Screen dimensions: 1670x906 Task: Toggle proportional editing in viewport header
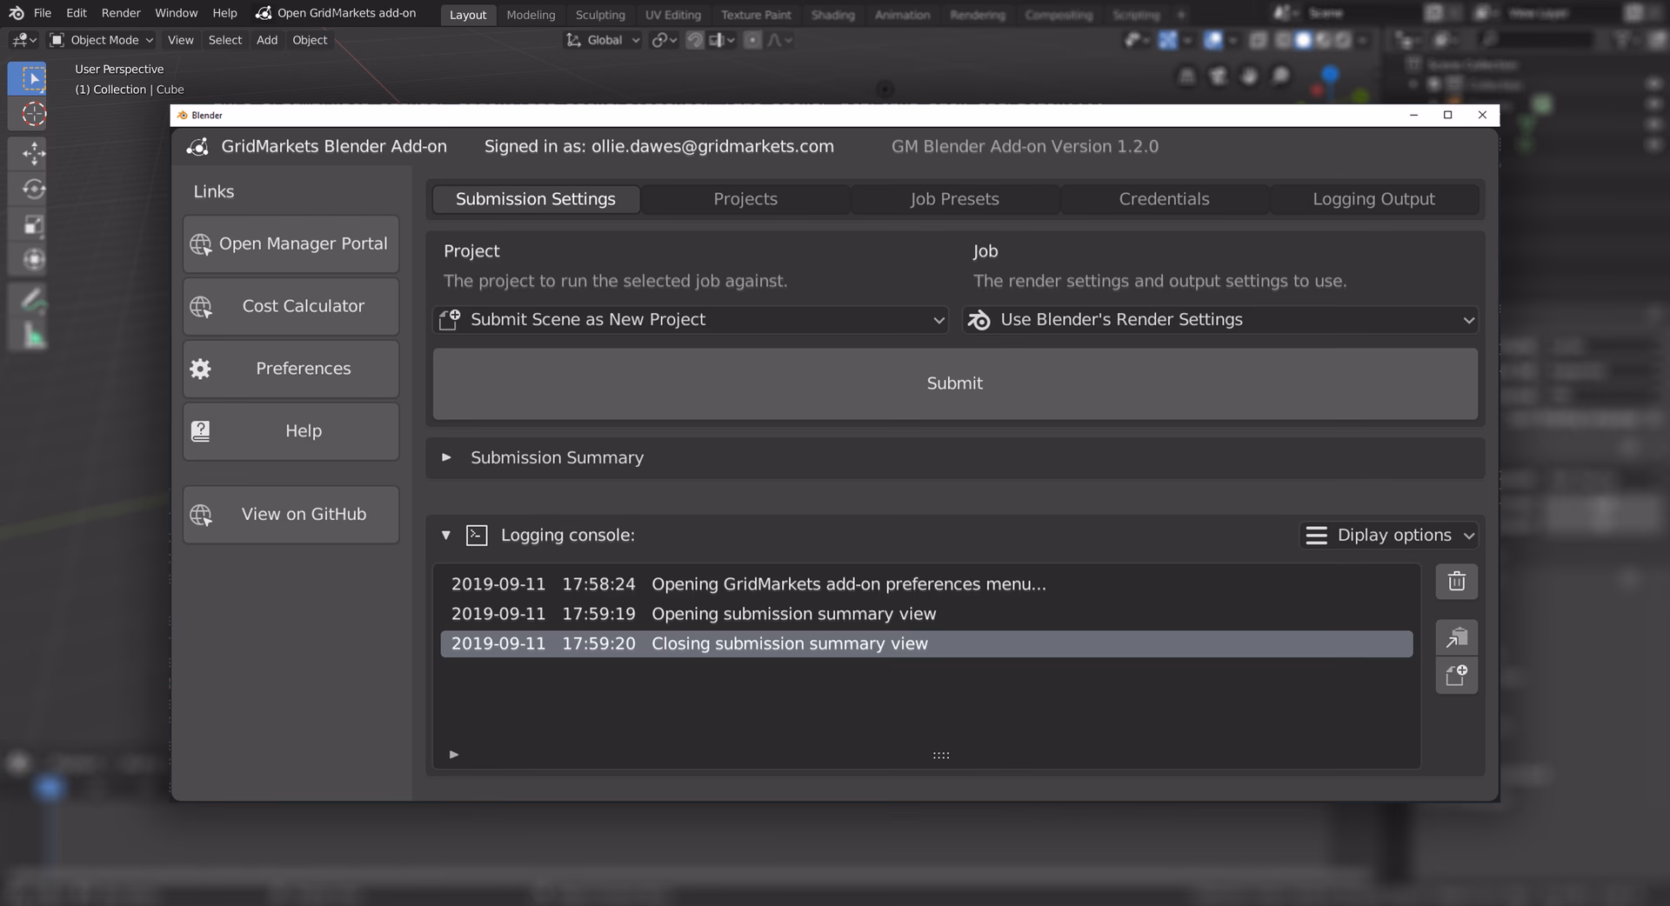pyautogui.click(x=752, y=40)
